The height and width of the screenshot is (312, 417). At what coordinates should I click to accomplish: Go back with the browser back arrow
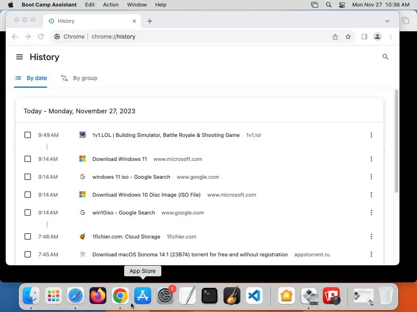coord(15,37)
